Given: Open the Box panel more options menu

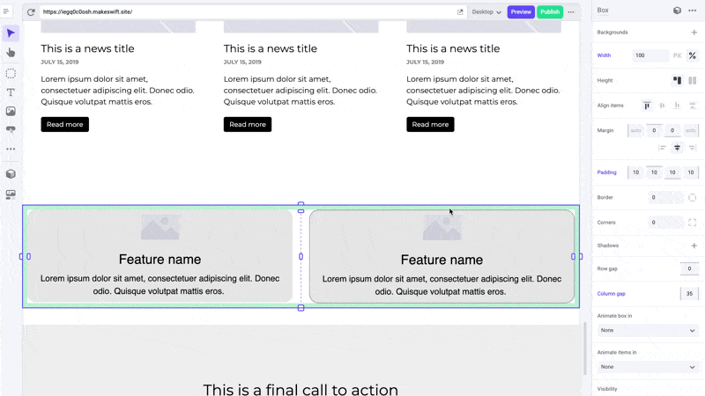Looking at the screenshot, I should (x=693, y=11).
